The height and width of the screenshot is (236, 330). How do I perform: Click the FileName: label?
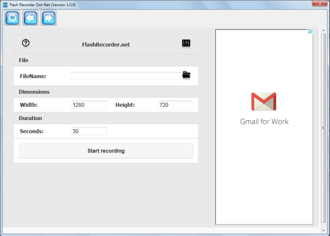tap(33, 76)
